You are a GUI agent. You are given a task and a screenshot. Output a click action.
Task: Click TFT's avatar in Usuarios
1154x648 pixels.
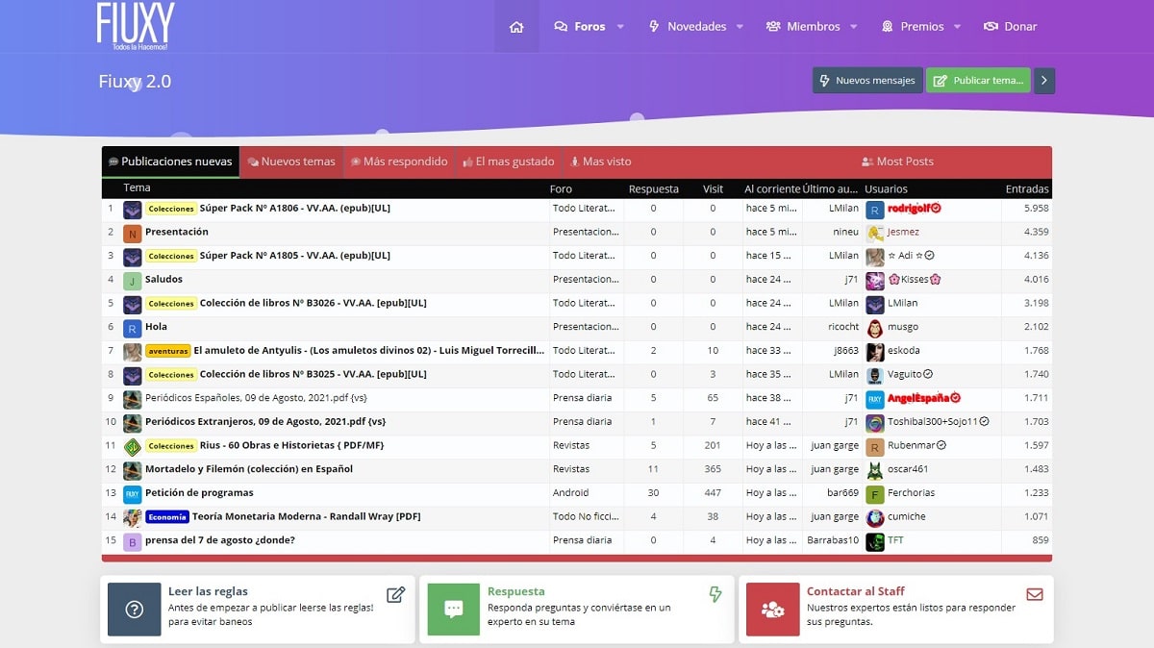pyautogui.click(x=875, y=542)
